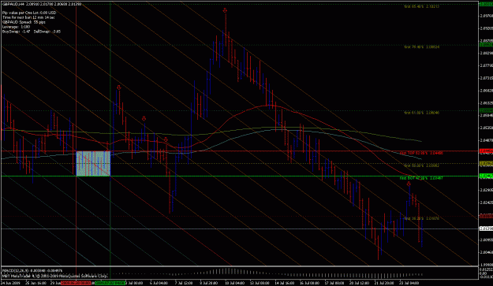Click the 'BuySwap' and 'SellSwap' info line
The image size is (493, 286).
coord(32,32)
